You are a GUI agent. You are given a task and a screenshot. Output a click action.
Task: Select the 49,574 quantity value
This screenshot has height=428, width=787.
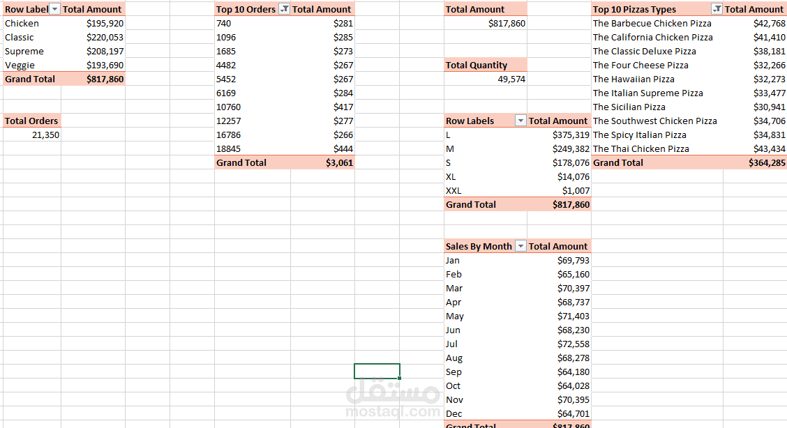pos(486,79)
